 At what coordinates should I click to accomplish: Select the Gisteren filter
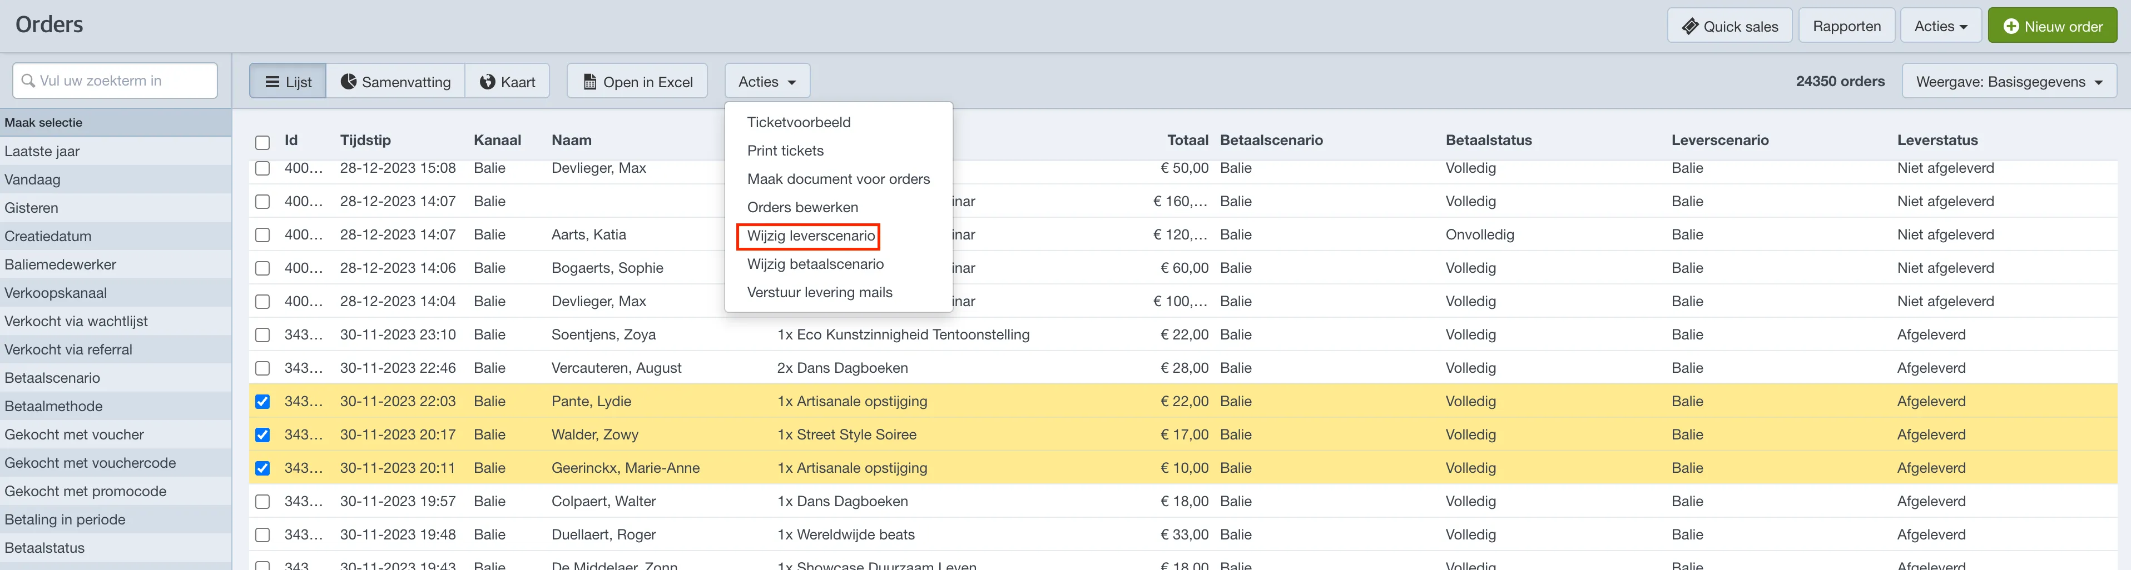click(116, 208)
